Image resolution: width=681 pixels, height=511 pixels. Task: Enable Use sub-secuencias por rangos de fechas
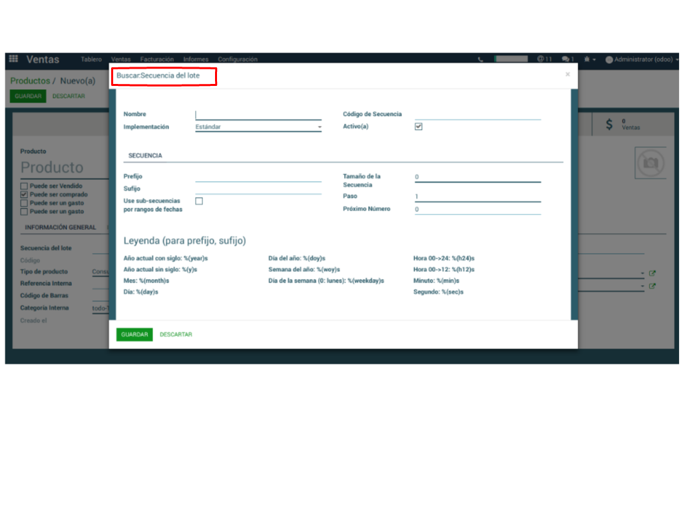(199, 201)
